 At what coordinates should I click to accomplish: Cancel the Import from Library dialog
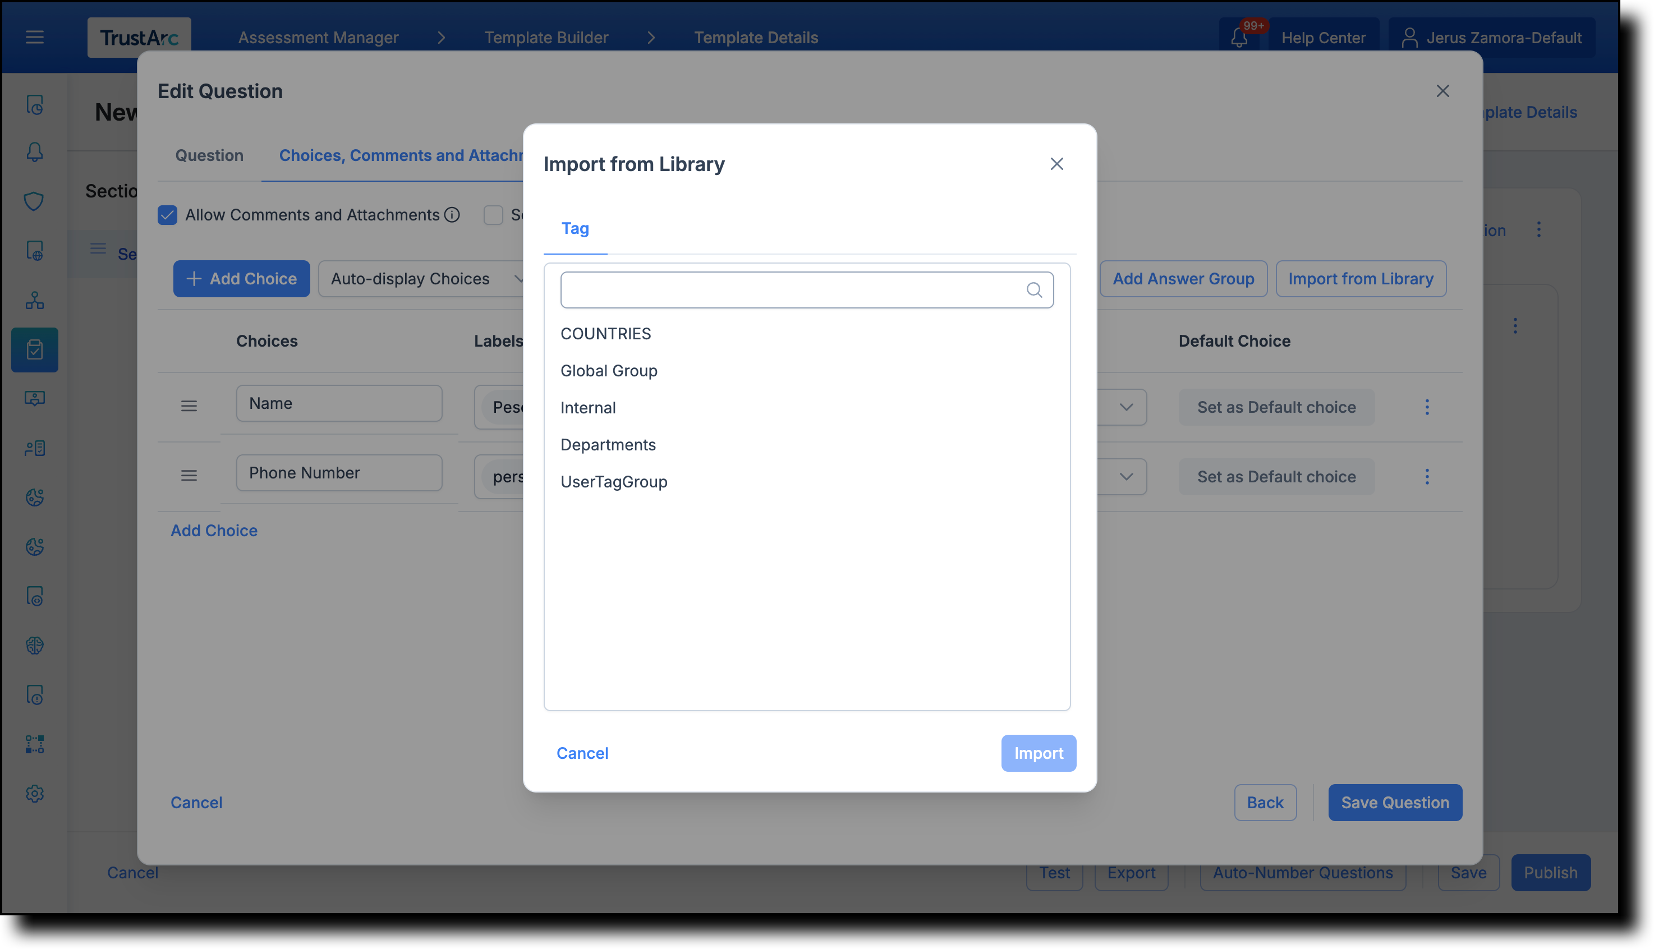pos(582,753)
